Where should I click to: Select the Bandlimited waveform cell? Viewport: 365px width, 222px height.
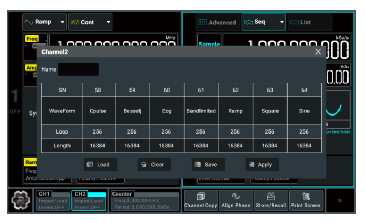[201, 111]
